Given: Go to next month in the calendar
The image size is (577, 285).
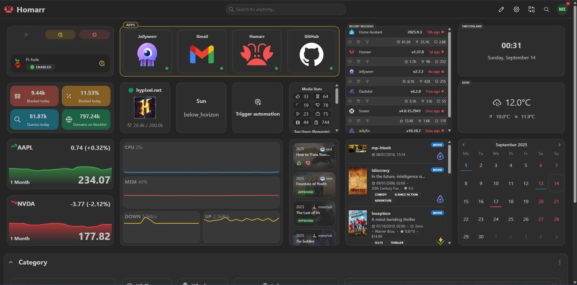Looking at the screenshot, I should click(559, 145).
